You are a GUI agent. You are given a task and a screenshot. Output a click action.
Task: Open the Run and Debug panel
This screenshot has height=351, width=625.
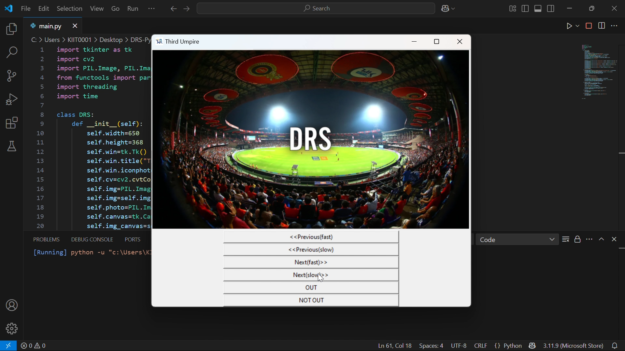click(x=11, y=99)
